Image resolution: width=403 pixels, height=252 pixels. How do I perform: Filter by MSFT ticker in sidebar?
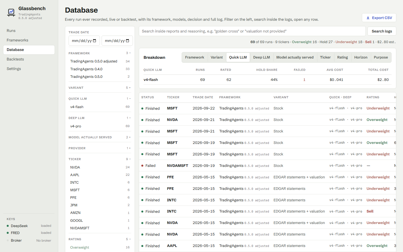click(100, 190)
